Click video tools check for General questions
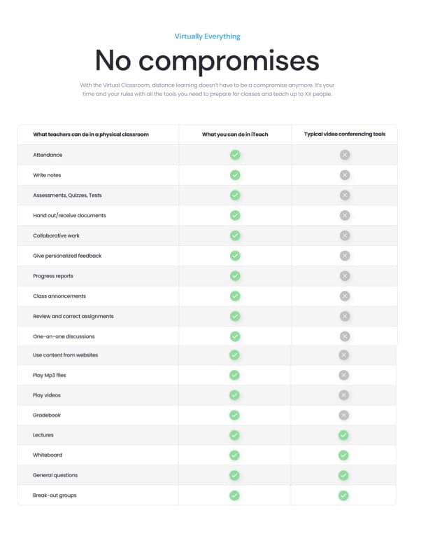The height and width of the screenshot is (555, 428). tap(343, 475)
